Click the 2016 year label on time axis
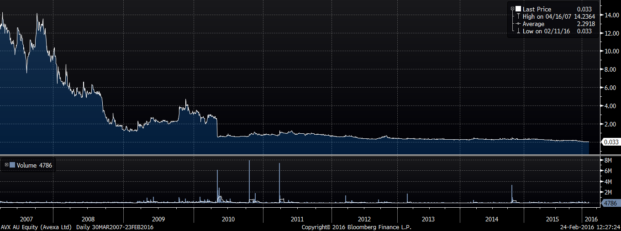The width and height of the screenshot is (621, 231). (591, 219)
